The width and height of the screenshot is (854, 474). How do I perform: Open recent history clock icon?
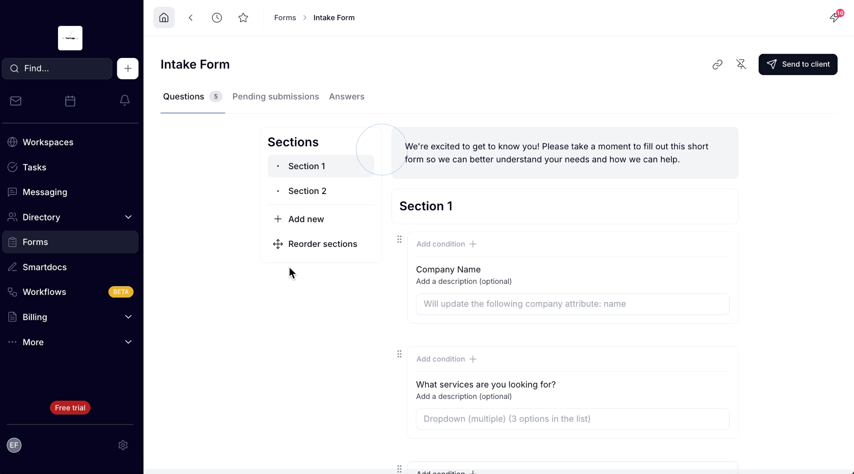tap(217, 17)
